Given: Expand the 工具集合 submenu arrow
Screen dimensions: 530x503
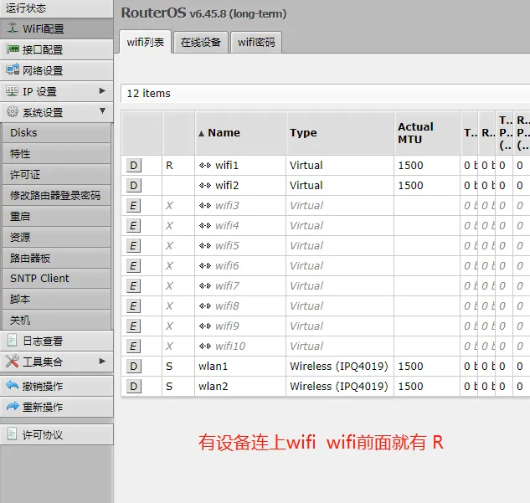Looking at the screenshot, I should coord(102,361).
